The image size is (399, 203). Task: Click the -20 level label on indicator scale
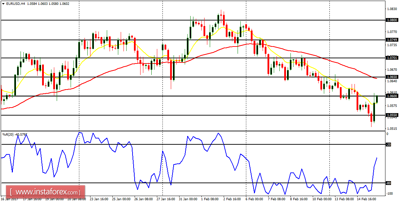click(x=388, y=145)
